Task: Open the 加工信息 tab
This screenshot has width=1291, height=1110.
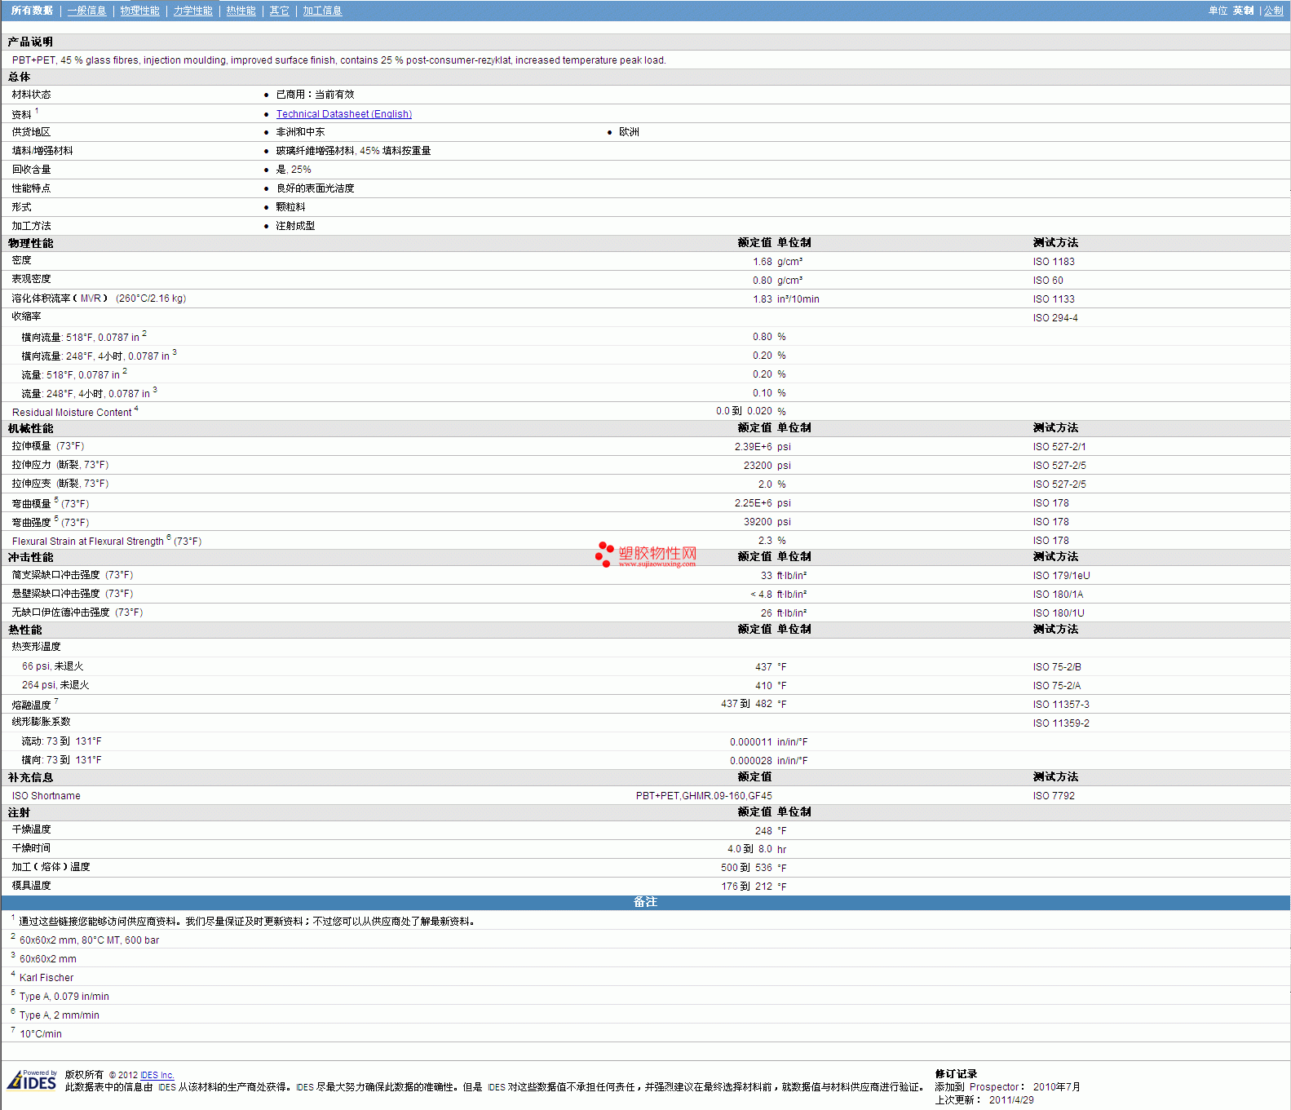Action: [322, 11]
